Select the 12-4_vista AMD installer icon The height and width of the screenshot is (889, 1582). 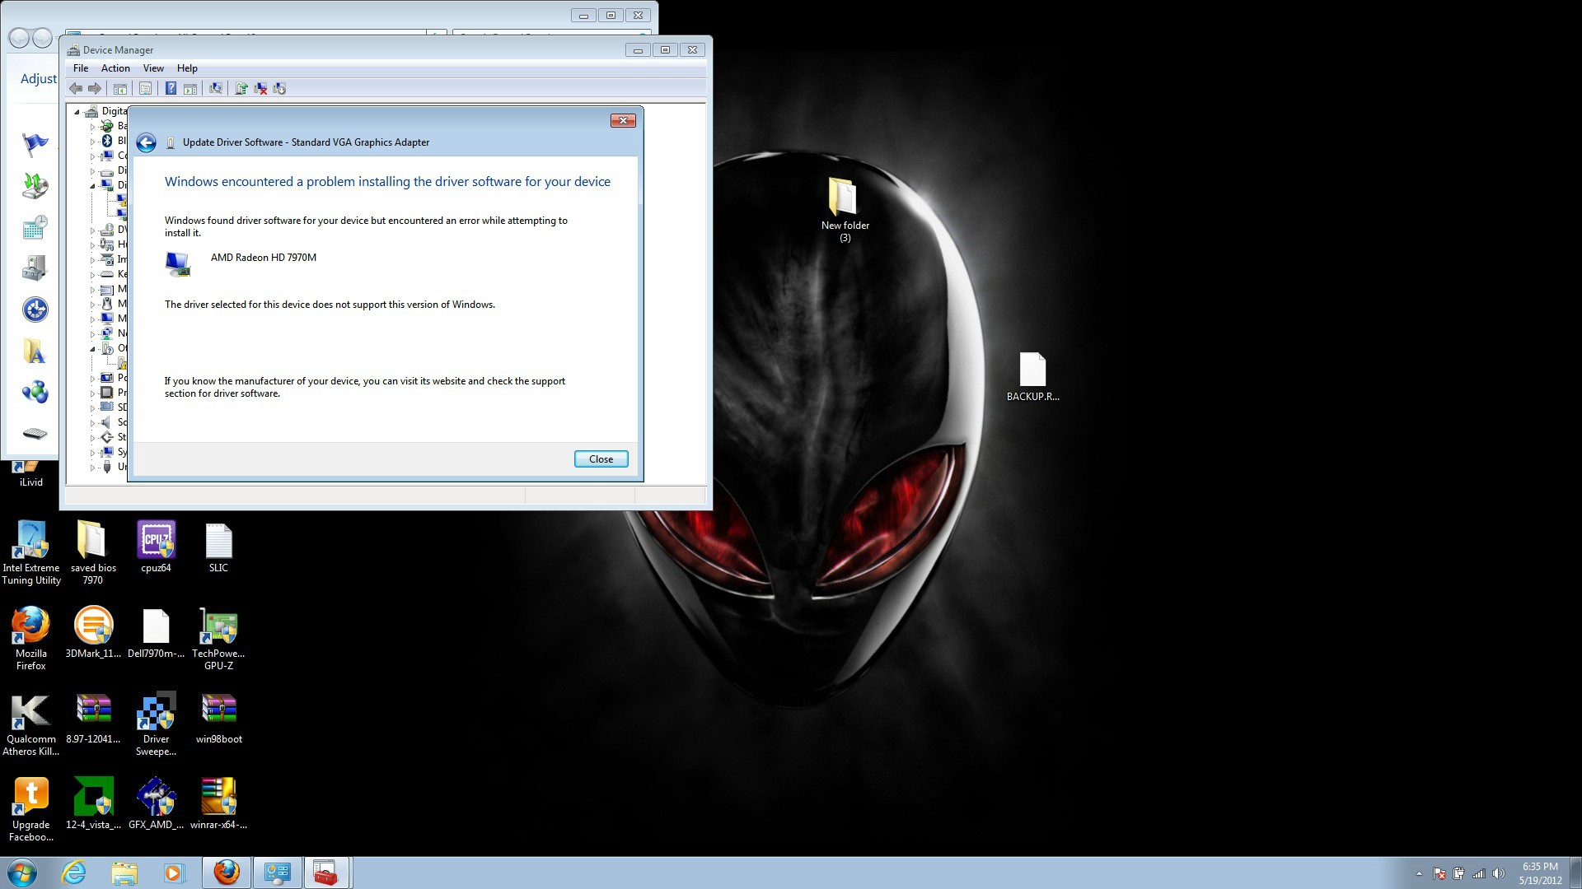[93, 803]
